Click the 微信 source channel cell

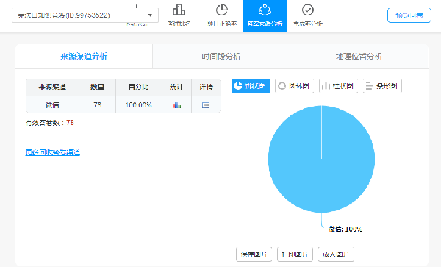[52, 105]
